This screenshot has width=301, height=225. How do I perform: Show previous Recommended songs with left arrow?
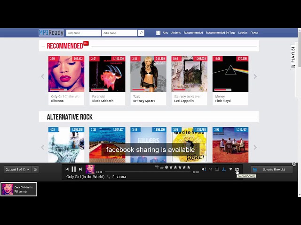click(42, 76)
